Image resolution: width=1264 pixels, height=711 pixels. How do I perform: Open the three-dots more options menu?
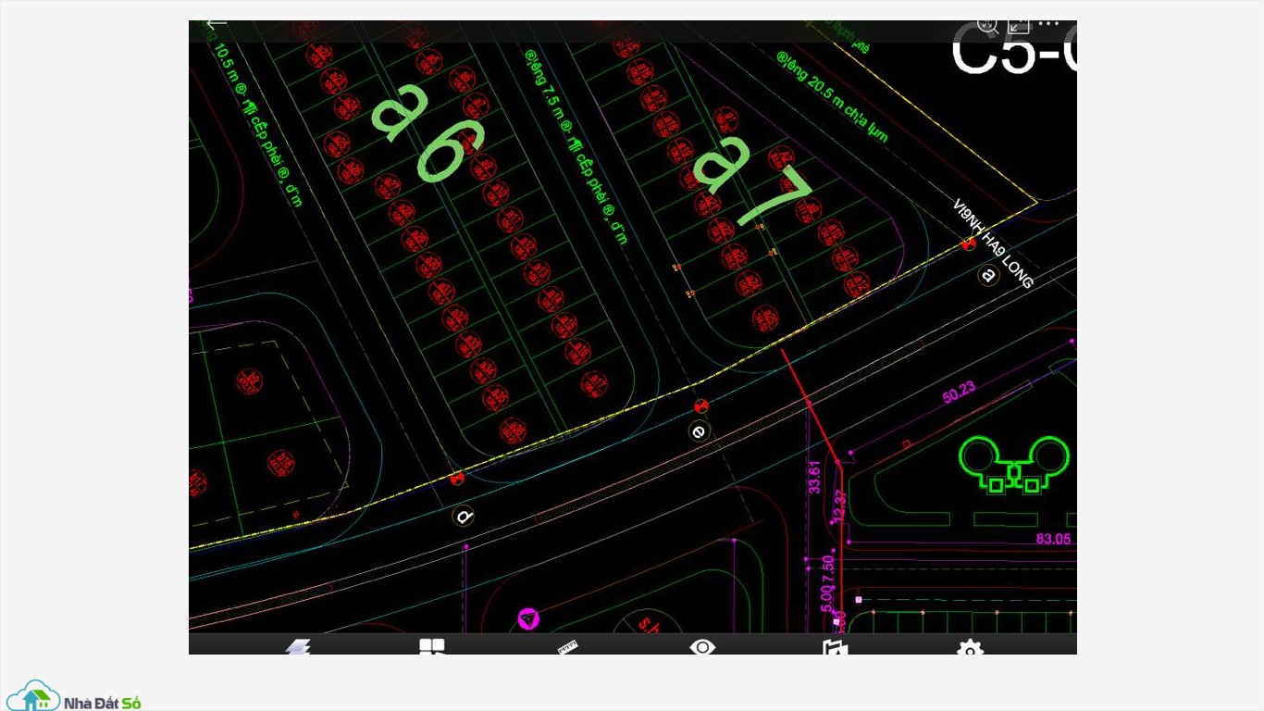click(1048, 25)
